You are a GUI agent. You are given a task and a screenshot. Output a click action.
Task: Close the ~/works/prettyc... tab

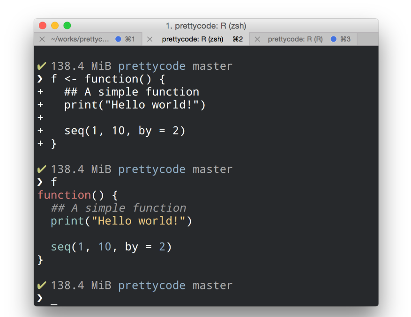click(42, 39)
